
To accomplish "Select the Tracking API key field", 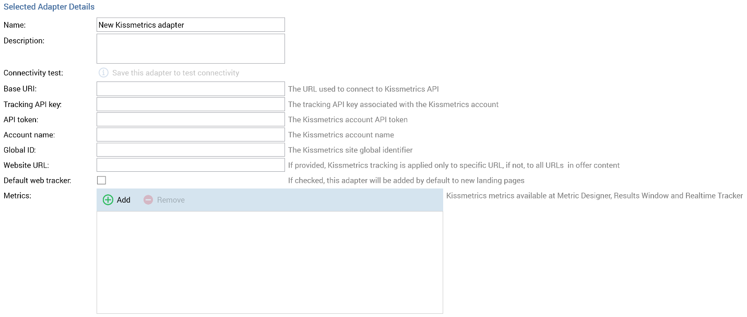I will [x=191, y=104].
